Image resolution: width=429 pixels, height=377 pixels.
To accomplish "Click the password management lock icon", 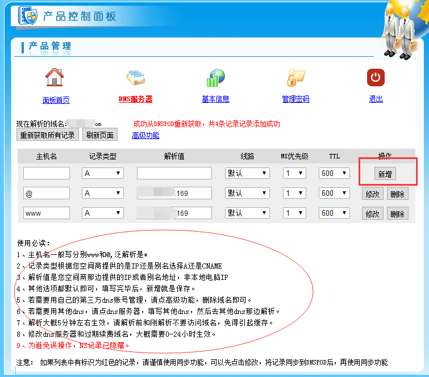I will (295, 77).
